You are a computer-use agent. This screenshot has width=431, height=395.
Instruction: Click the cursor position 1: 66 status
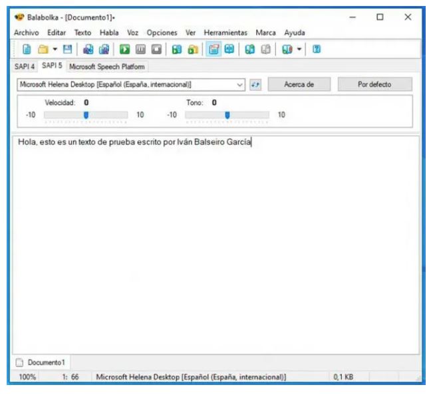(71, 377)
